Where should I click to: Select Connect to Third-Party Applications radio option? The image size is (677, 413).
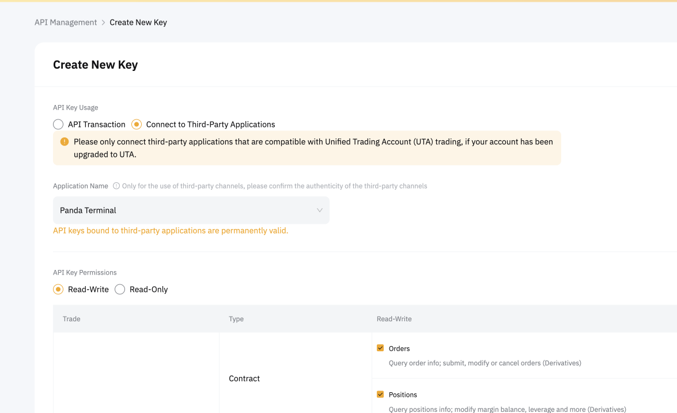(x=137, y=125)
